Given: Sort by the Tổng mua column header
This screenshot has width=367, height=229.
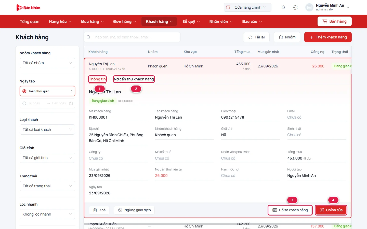Looking at the screenshot, I should click(242, 52).
